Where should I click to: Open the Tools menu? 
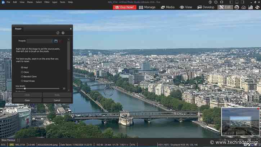(x=63, y=2)
